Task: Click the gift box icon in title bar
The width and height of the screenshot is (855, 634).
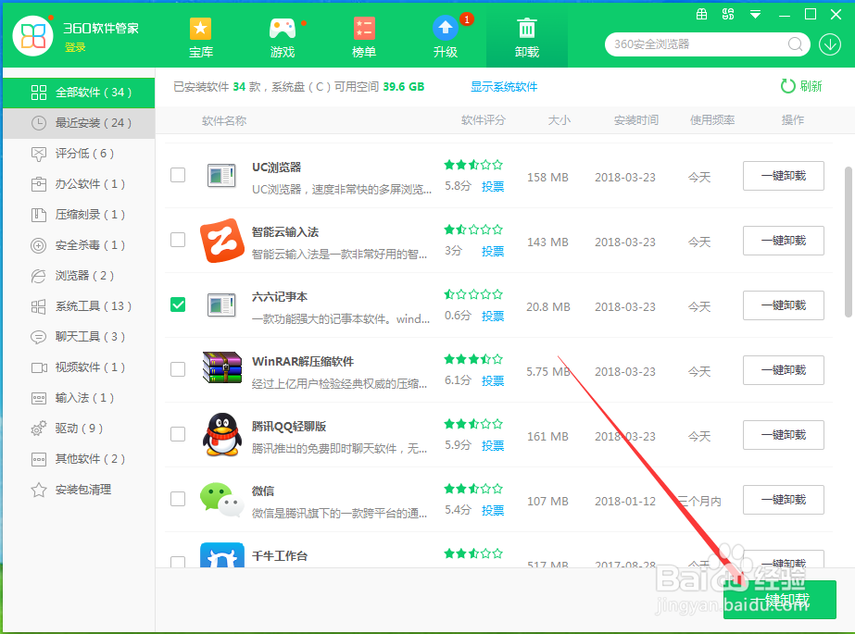Action: point(702,14)
